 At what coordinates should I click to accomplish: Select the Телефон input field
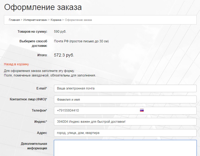tap(125, 110)
